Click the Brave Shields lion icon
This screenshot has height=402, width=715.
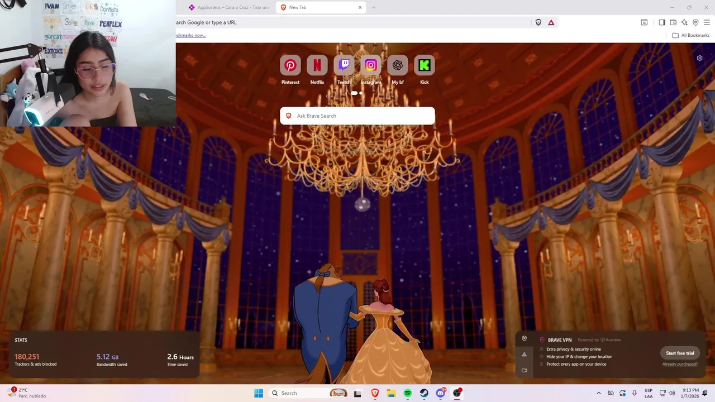pos(538,22)
